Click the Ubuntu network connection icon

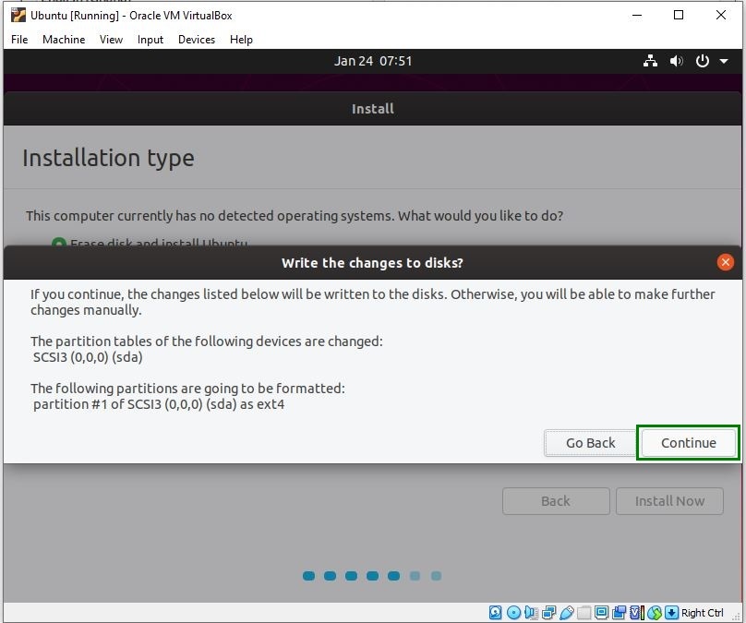tap(650, 61)
